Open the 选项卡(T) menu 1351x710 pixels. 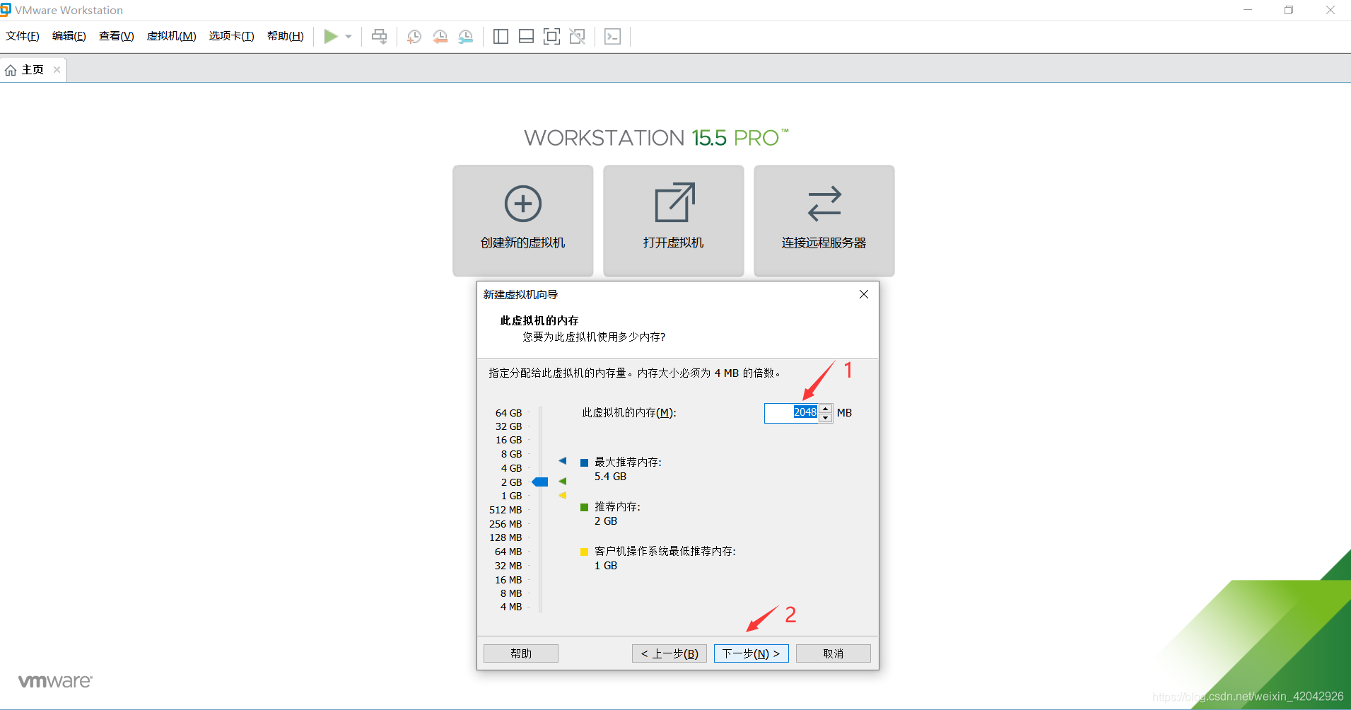click(x=232, y=36)
